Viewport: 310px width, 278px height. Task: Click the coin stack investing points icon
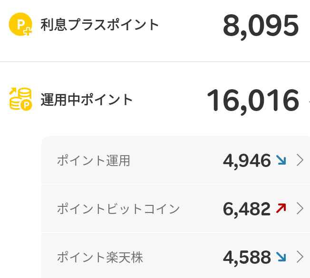[20, 99]
